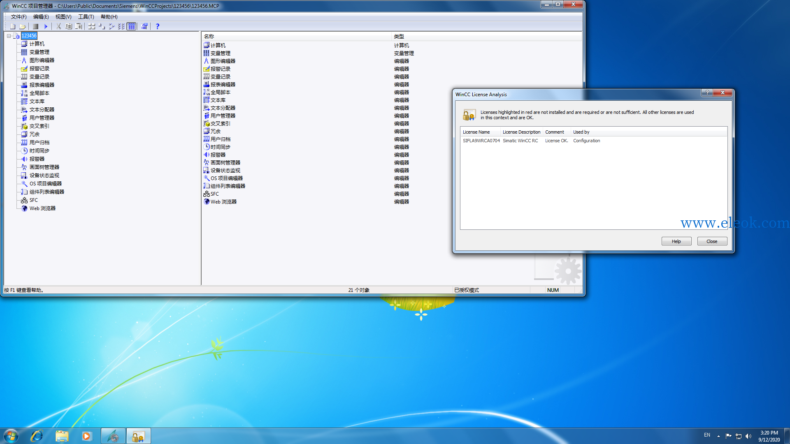Select 文本分配器 in the left tree
Screen dimensions: 790x444
pyautogui.click(x=42, y=110)
